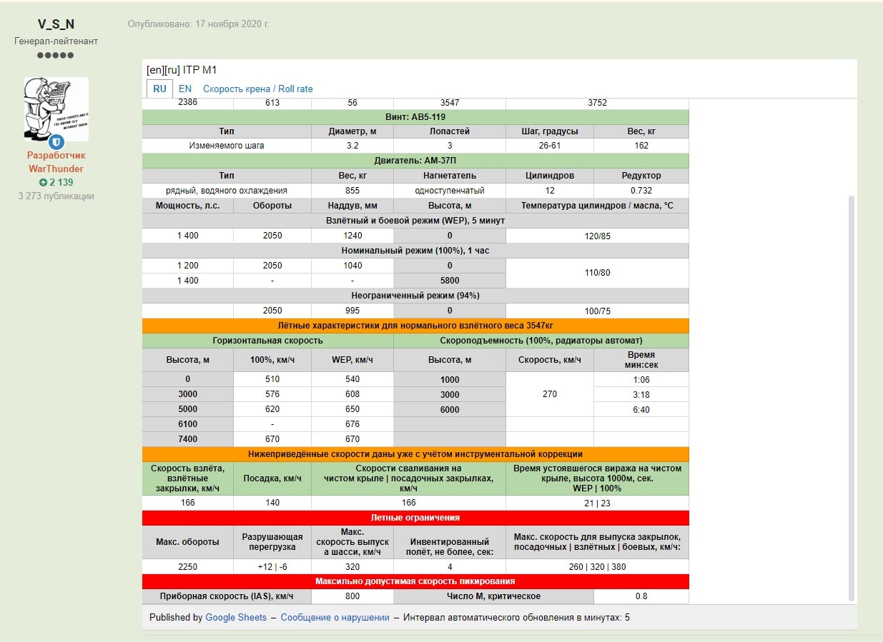Click the Горизонтальная скорость header
The image size is (883, 642).
coord(267,341)
